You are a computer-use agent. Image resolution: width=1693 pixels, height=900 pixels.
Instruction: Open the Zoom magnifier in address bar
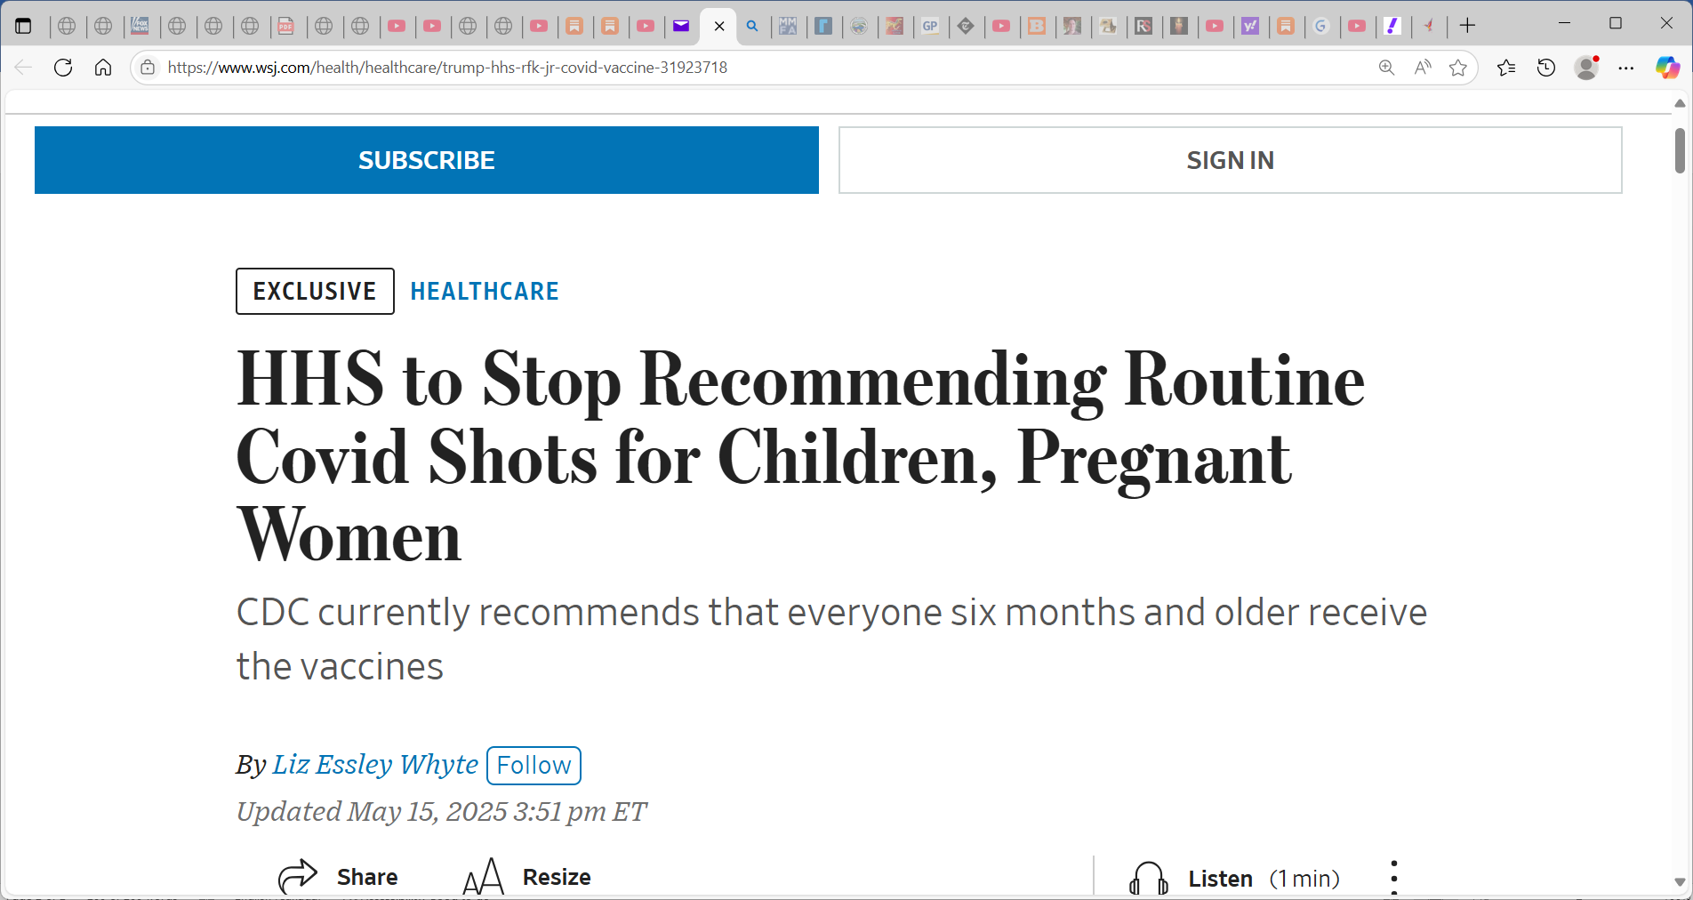pos(1386,68)
